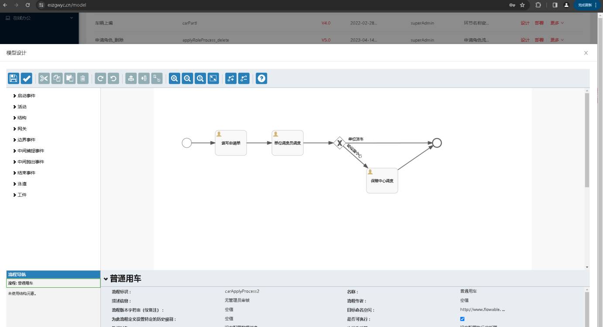Expand the 结束事件 palette group
The height and width of the screenshot is (327, 603).
tap(24, 173)
